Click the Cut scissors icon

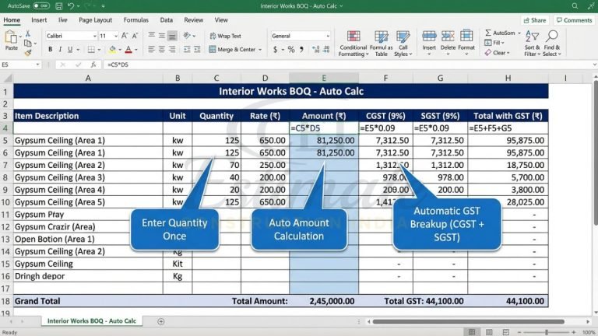click(28, 34)
